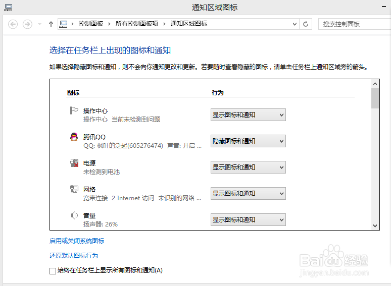Open behavior dropdown for 电源
Viewport: 391px width, 286px height.
click(248, 167)
